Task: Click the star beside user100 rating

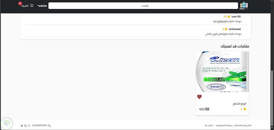Action: 229,17
